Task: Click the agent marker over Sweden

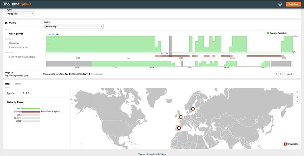Action: 192,109
